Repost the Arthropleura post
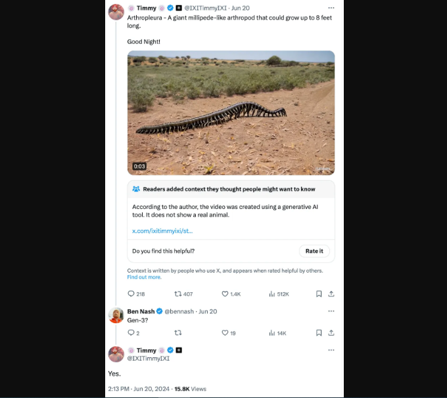Viewport: 447px width, 398px height. [x=177, y=294]
